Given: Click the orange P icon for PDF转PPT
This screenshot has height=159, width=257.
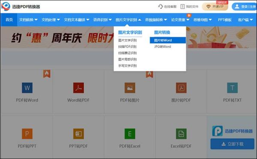Looking at the screenshot, I should (27, 134).
